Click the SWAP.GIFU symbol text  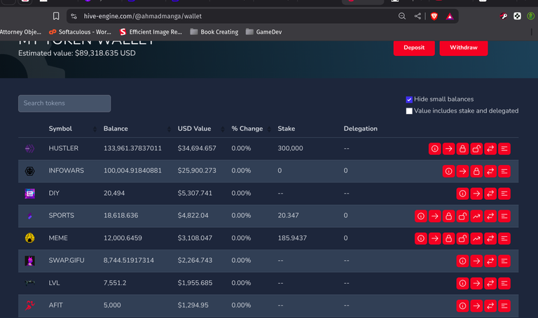(67, 260)
